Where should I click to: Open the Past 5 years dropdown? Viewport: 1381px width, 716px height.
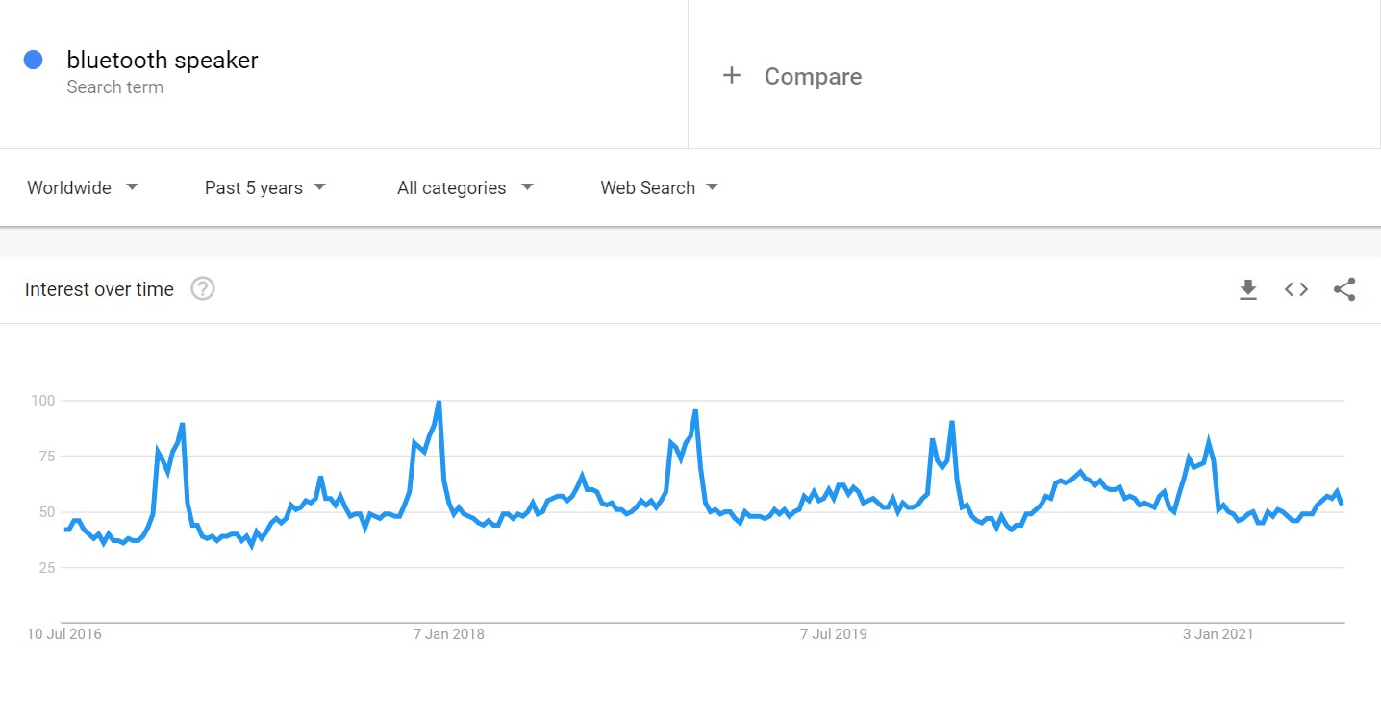pyautogui.click(x=265, y=187)
